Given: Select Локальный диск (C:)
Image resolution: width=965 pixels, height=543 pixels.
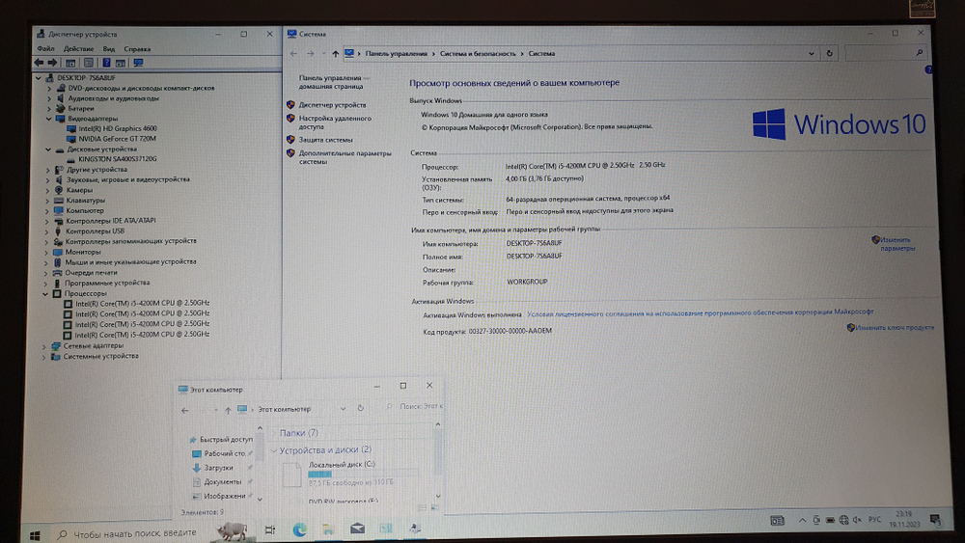Looking at the screenshot, I should (342, 465).
